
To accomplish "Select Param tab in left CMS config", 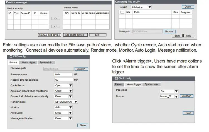I will point(13,63).
